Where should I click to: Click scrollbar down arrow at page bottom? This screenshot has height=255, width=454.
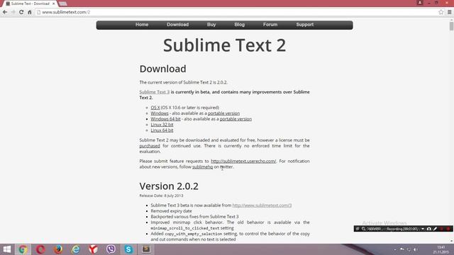(451, 241)
